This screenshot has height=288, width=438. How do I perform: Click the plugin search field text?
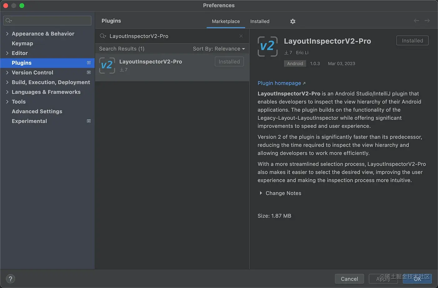pyautogui.click(x=139, y=36)
